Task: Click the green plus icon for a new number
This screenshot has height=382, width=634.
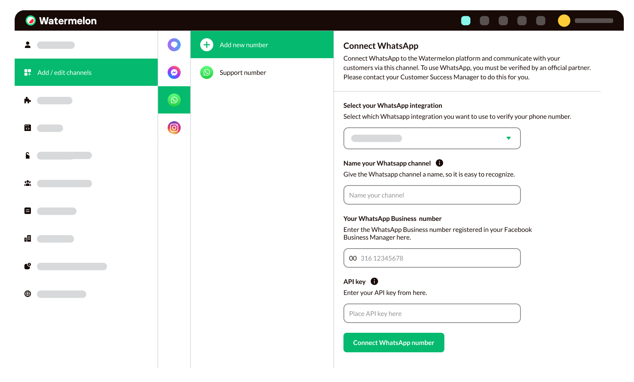Action: (x=207, y=45)
